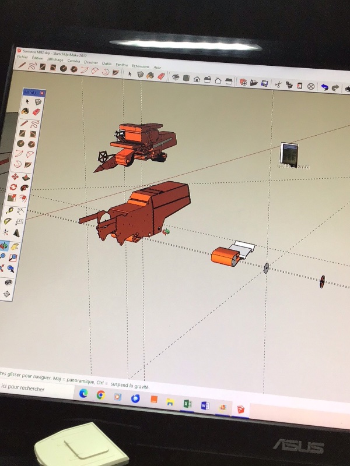Open the Affichage menu

55,59
